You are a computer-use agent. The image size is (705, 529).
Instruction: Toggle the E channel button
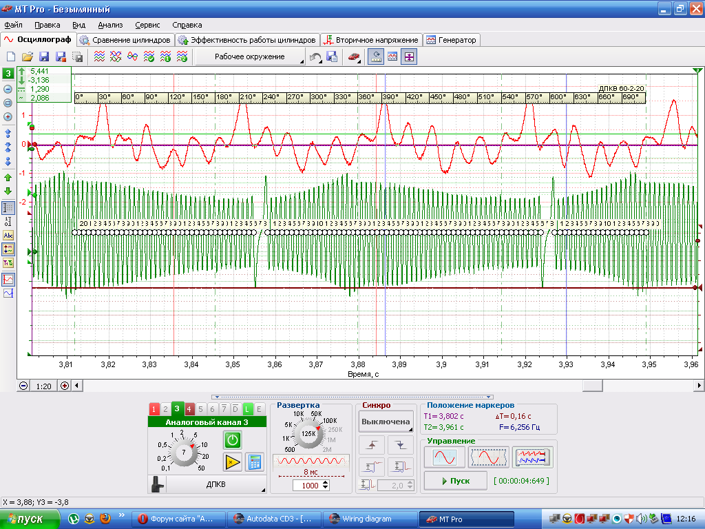[259, 409]
